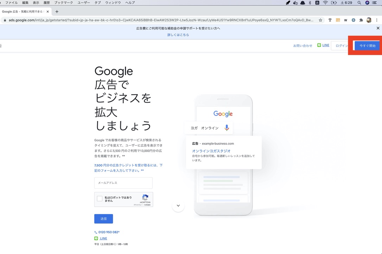This screenshot has height=254, width=382.
Task: Click the rocket icon in the macOS menu bar
Action: (x=288, y=3)
